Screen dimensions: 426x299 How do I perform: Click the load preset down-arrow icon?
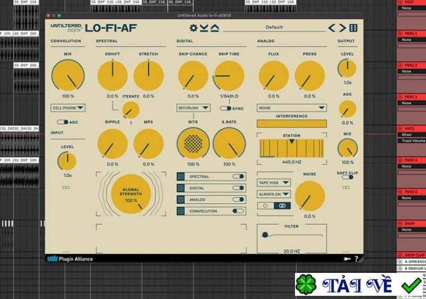(x=204, y=28)
